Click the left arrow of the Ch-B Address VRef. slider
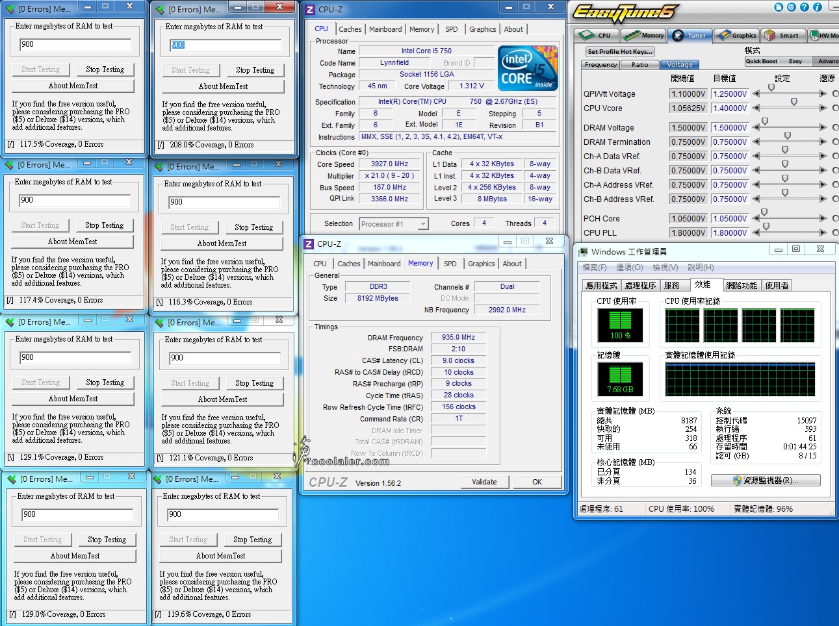This screenshot has width=839, height=626. click(x=756, y=199)
